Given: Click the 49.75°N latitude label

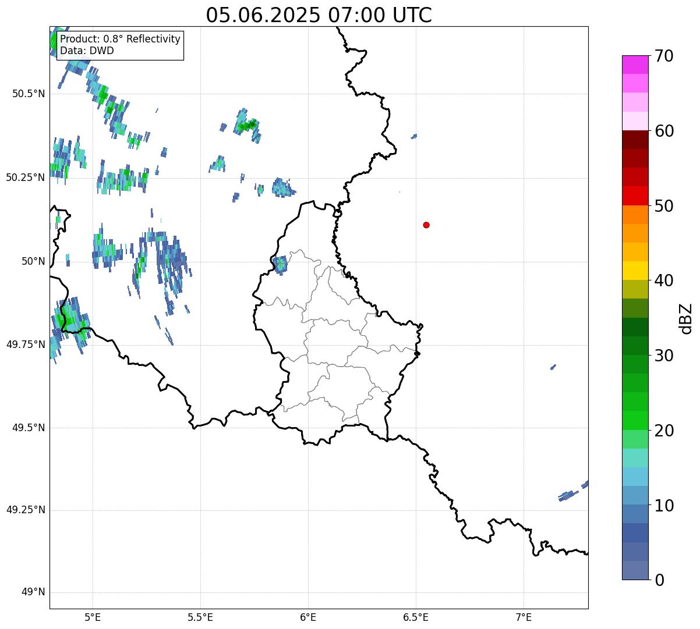Looking at the screenshot, I should coord(25,344).
